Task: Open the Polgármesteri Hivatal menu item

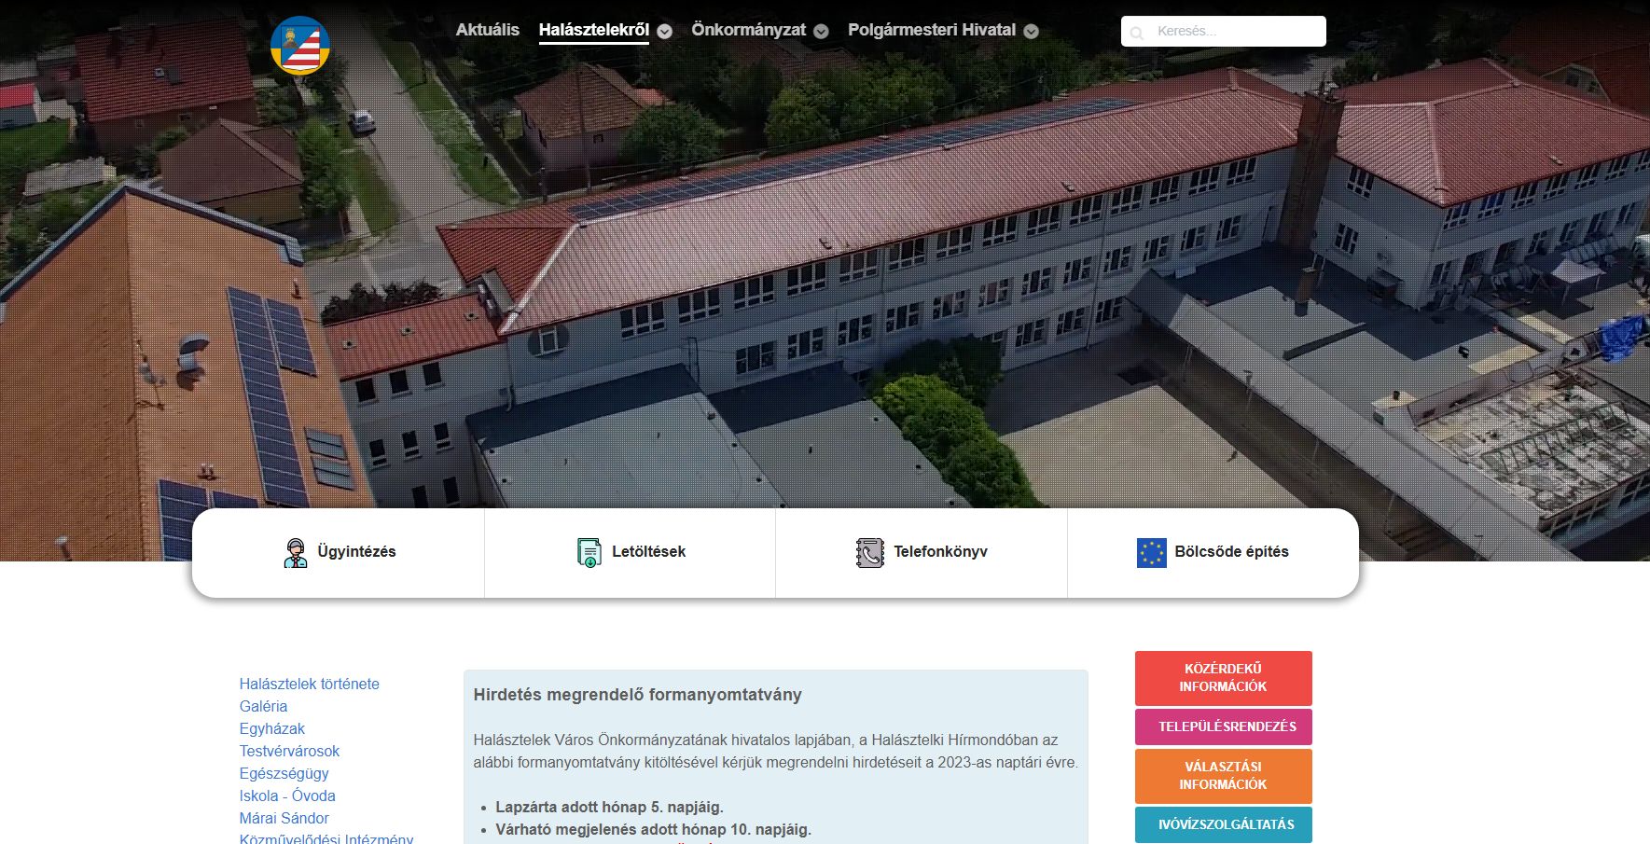Action: (x=932, y=30)
